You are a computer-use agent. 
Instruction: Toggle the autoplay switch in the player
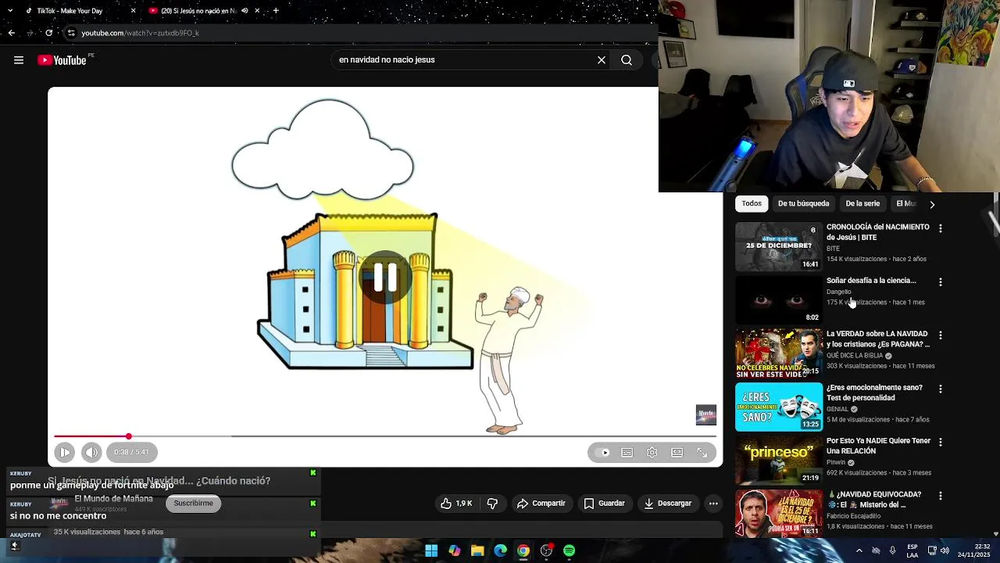602,453
